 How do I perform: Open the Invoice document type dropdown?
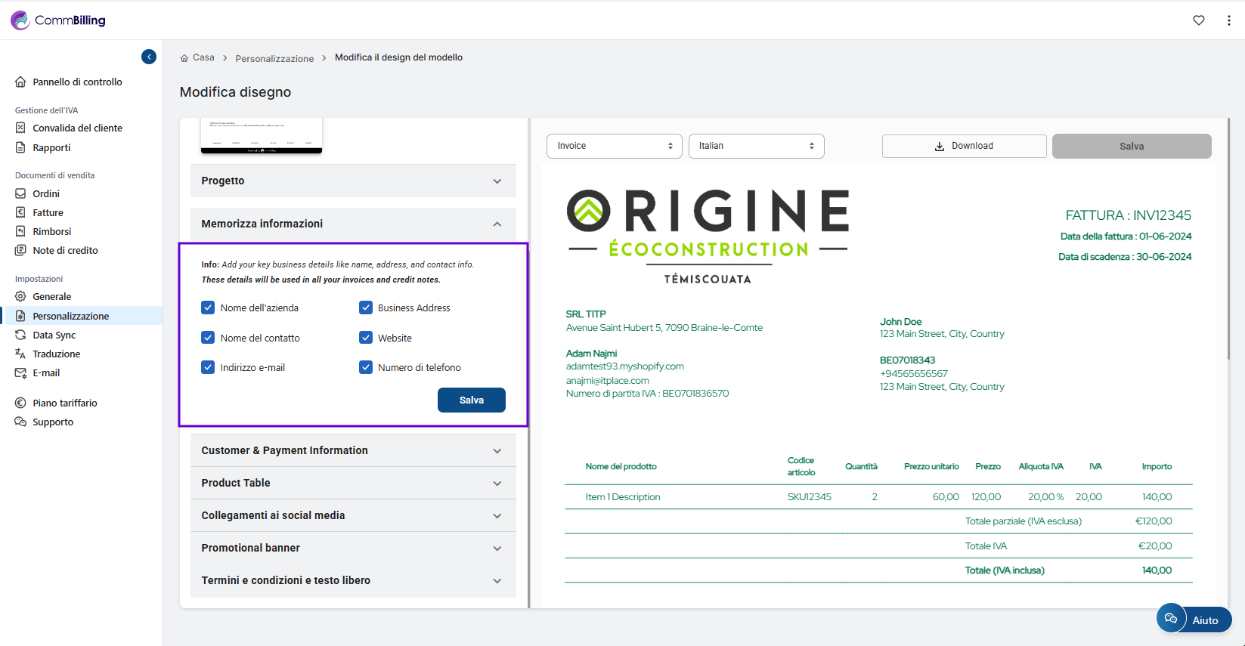click(614, 146)
